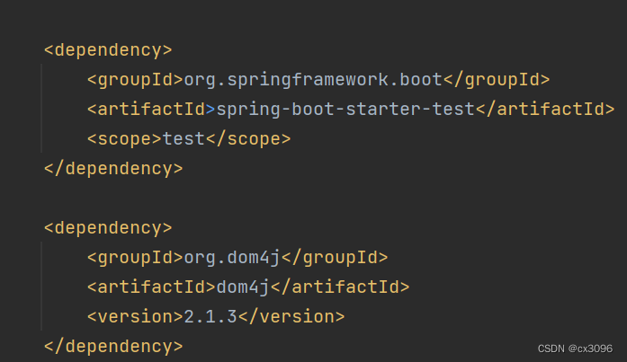This screenshot has width=627, height=362.
Task: Click the second opening <dependency> tag
Action: coord(108,228)
